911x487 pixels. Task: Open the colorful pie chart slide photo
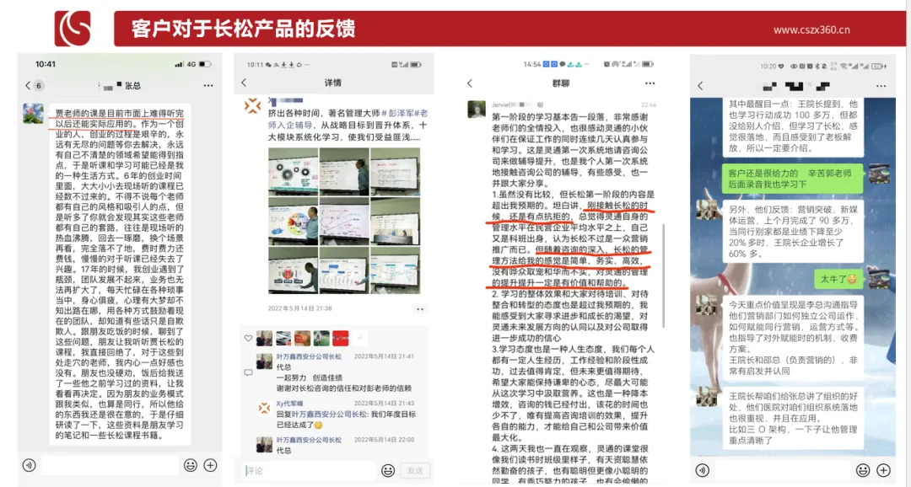[x=293, y=221]
